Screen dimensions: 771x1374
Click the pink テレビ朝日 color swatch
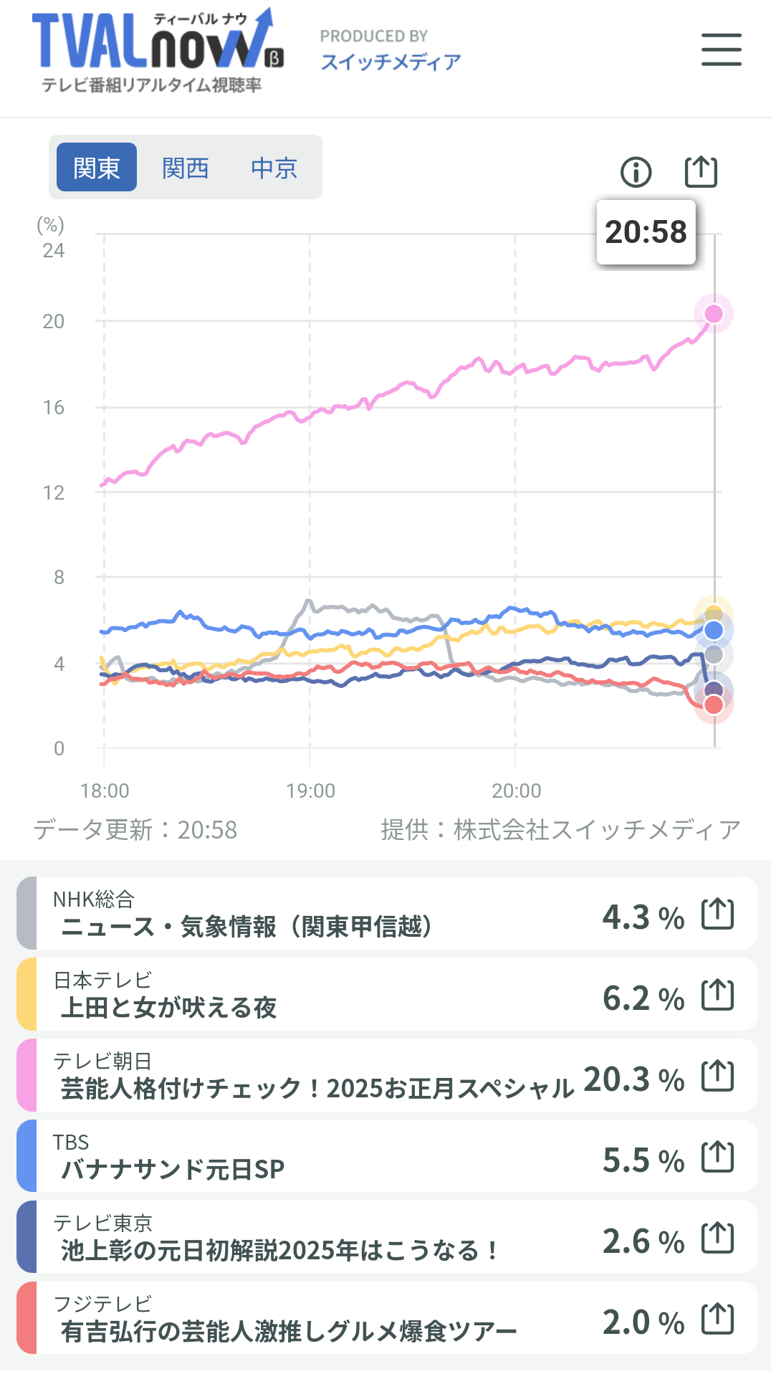(x=27, y=1076)
